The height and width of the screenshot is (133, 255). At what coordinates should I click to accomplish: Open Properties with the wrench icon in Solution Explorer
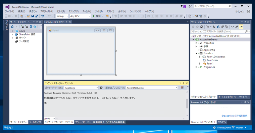(x=237, y=27)
